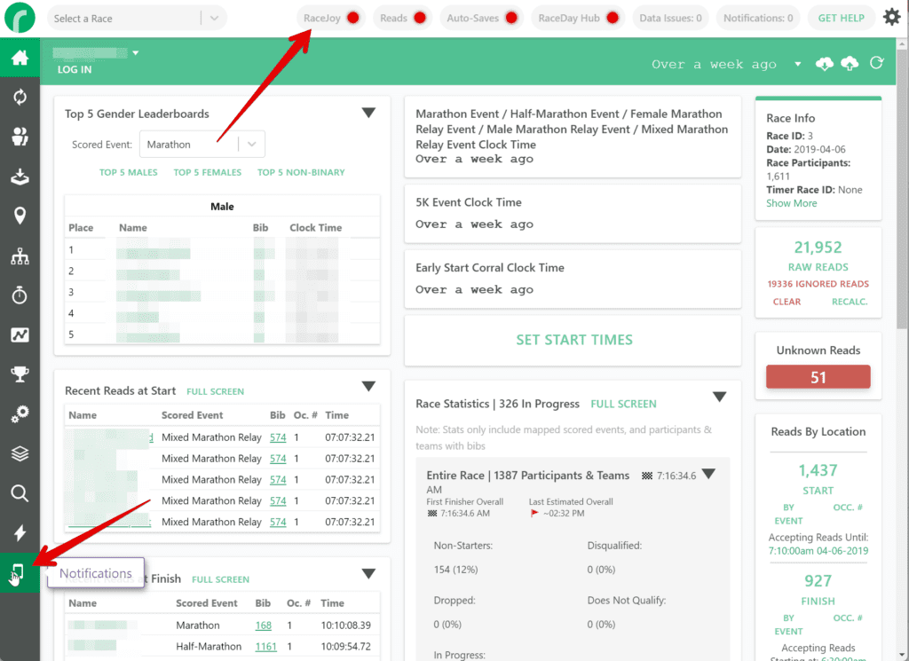The height and width of the screenshot is (661, 909).
Task: Click LOG IN in the green header
Action: 75,69
